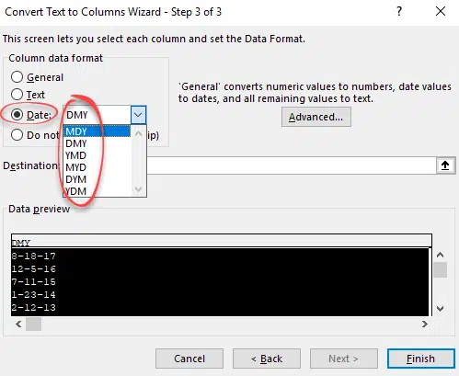459x376 pixels.
Task: Click the Destination input field
Action: [x=292, y=165]
